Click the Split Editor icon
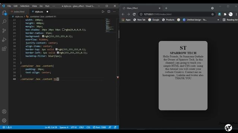 [x=109, y=11]
